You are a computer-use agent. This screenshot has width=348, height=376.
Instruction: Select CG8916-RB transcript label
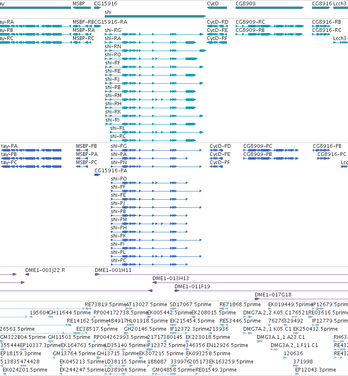[327, 22]
